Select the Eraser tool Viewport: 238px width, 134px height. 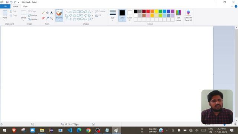(x=43, y=18)
